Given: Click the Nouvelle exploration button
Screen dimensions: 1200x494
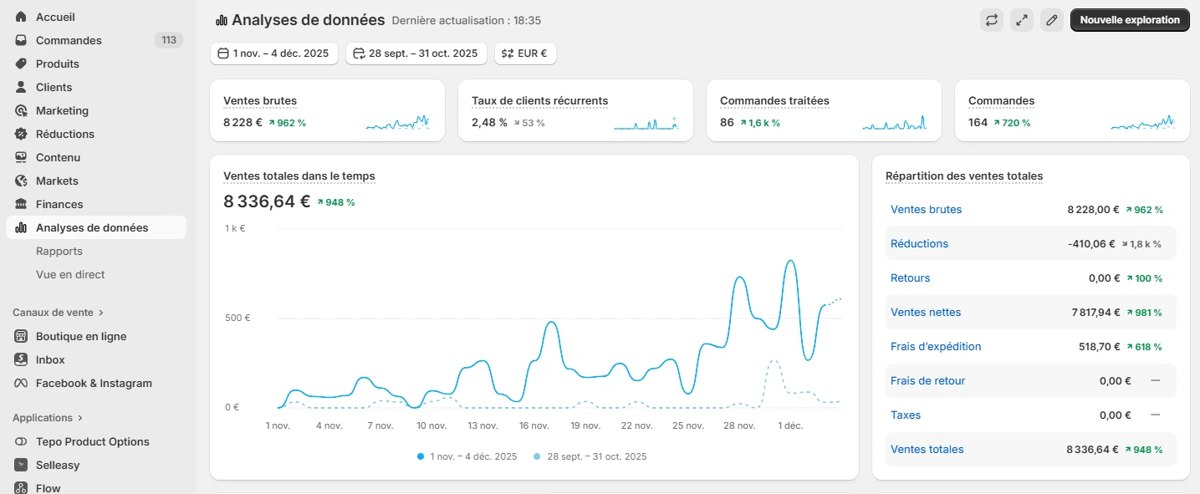Looking at the screenshot, I should coord(1129,19).
